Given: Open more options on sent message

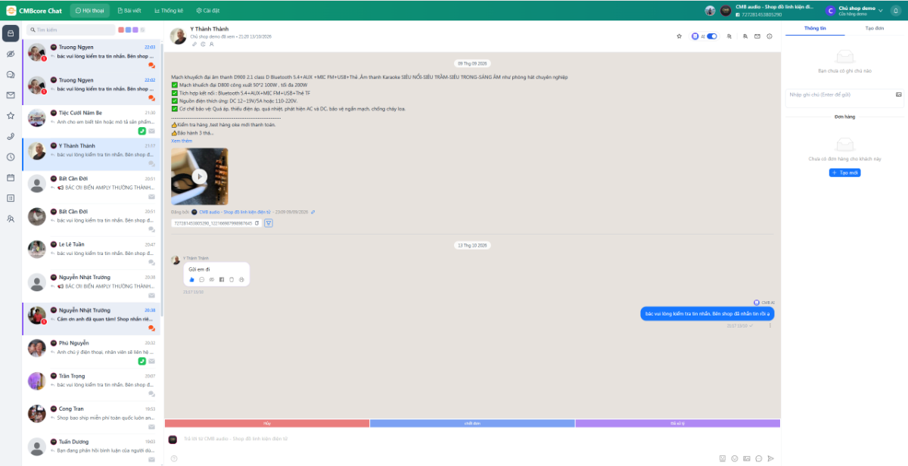Looking at the screenshot, I should click(x=770, y=326).
